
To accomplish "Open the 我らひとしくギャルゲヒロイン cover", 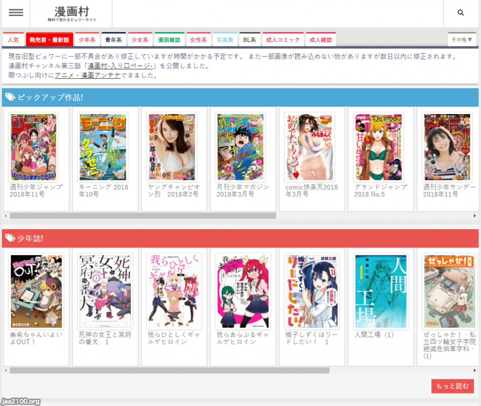I will pos(174,291).
